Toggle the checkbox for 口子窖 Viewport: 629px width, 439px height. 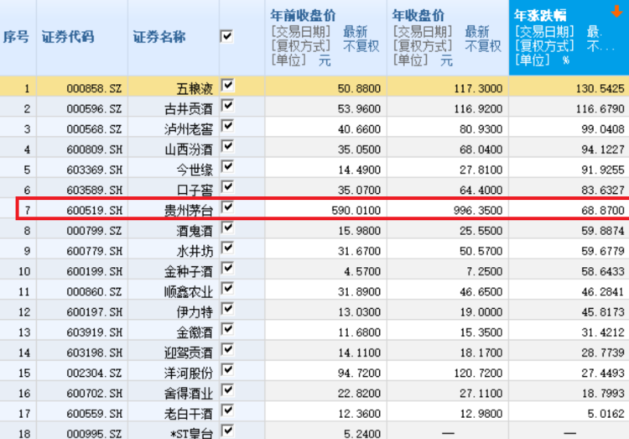pyautogui.click(x=227, y=187)
